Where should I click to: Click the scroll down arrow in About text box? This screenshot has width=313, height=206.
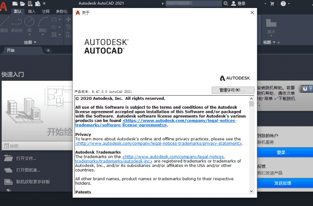[251, 191]
